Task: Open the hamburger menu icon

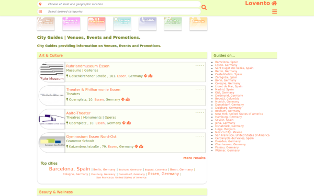Action: 274,11
